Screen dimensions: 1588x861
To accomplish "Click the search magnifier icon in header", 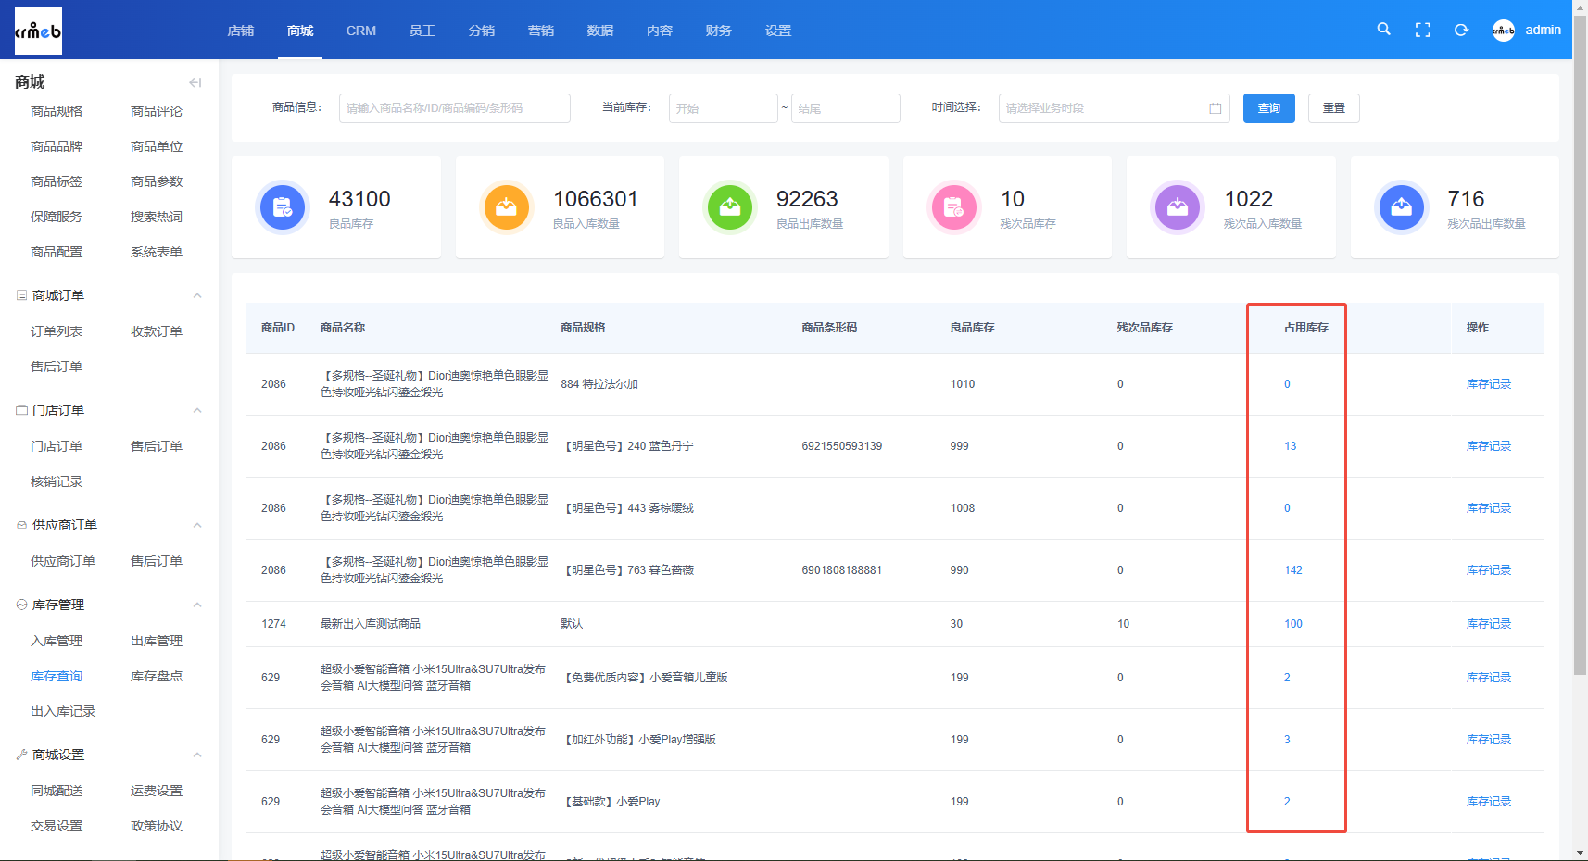I will [1383, 30].
